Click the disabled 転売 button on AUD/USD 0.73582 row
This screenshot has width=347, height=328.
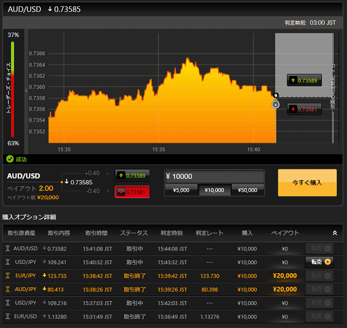[x=320, y=249]
